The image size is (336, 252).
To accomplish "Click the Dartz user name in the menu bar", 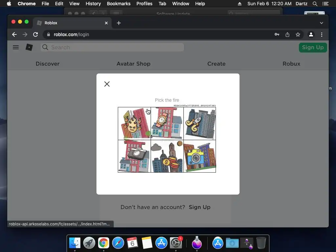I will 302,4.
